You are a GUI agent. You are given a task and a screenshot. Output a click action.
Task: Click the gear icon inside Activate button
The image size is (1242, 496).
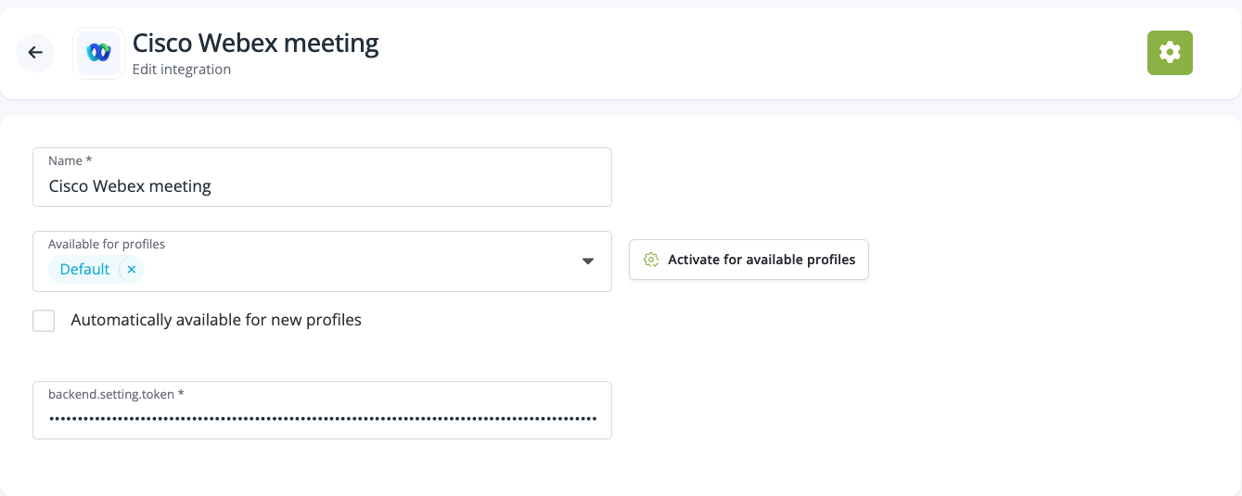click(x=651, y=261)
